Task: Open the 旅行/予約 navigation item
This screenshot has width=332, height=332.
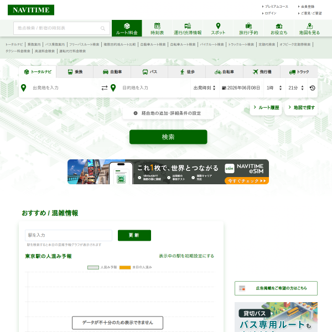Action: pos(248,28)
